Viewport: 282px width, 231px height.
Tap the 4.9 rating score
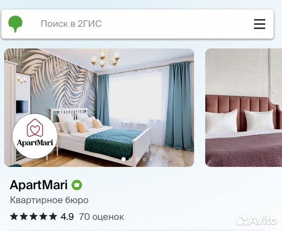tap(67, 216)
